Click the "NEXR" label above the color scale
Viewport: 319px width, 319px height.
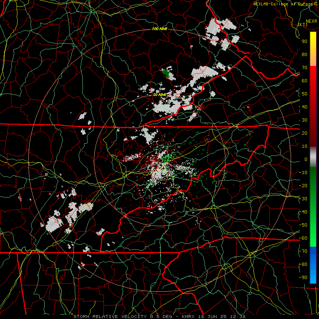click(312, 21)
